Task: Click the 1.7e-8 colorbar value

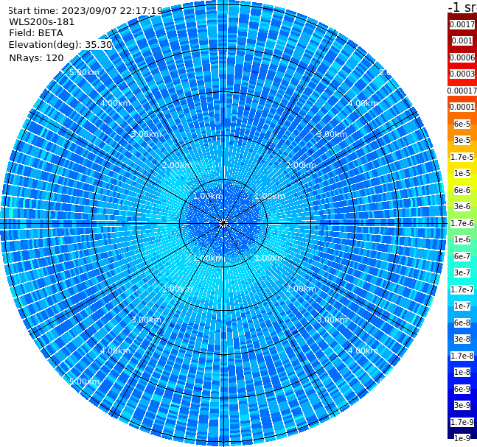Action: point(462,356)
